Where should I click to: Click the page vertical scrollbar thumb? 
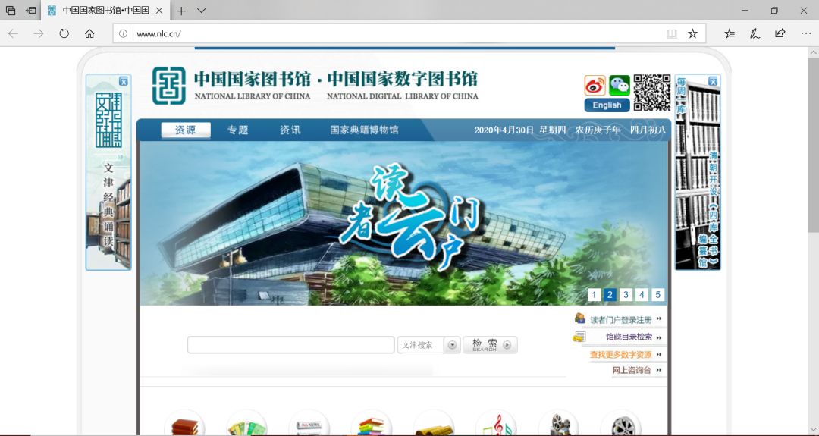[x=813, y=145]
